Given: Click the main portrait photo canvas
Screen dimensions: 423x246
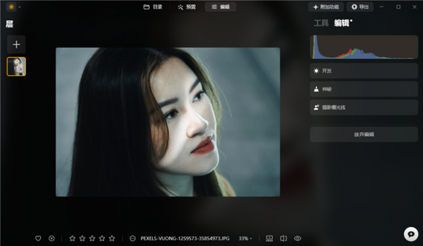Looking at the screenshot, I should pyautogui.click(x=168, y=122).
